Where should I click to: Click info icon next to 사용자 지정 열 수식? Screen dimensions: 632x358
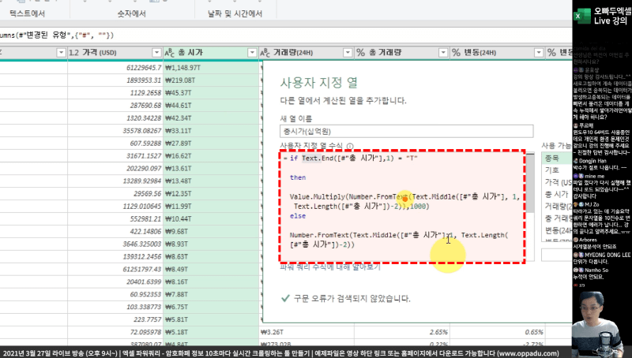pos(349,147)
